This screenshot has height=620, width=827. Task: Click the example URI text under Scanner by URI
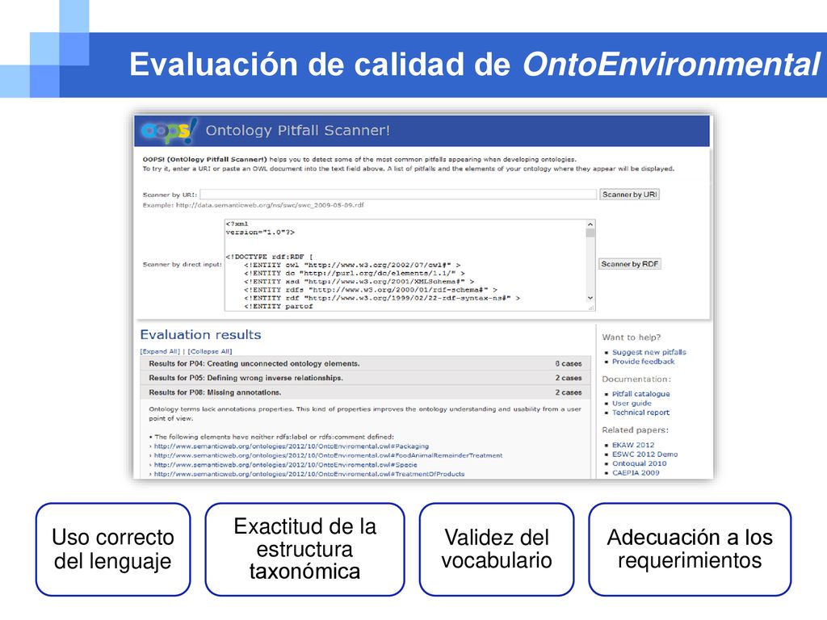click(x=253, y=205)
